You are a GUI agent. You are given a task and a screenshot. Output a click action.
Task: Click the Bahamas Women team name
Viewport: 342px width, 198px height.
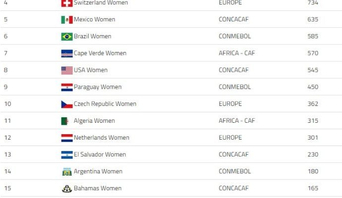point(98,188)
